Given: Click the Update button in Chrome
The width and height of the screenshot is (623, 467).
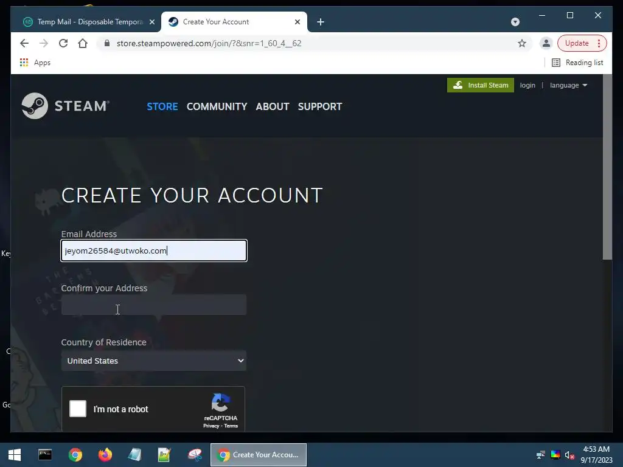Looking at the screenshot, I should click(577, 43).
